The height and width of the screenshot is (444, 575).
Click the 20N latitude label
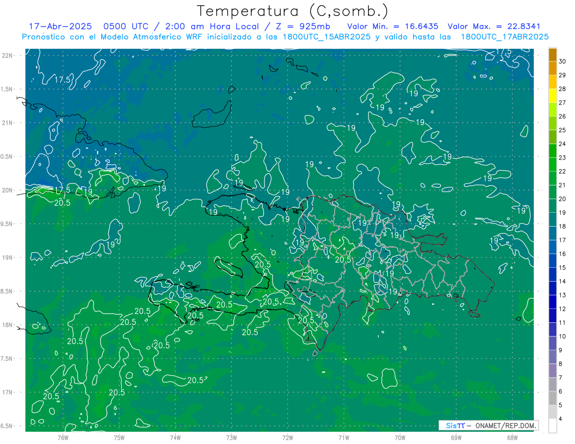7,190
